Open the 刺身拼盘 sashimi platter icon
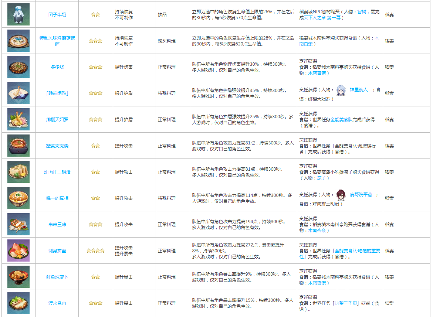The height and width of the screenshot is (317, 433). point(18,250)
